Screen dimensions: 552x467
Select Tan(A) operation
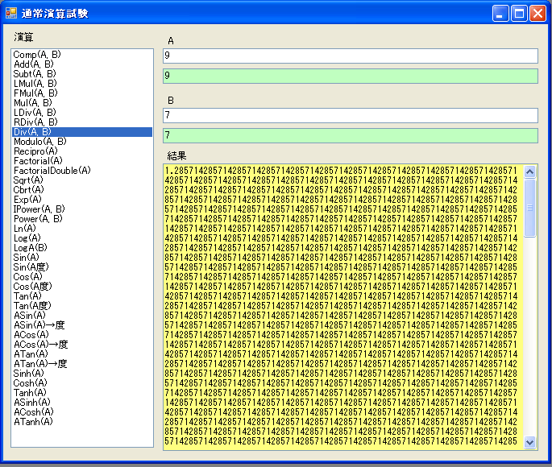(82, 296)
